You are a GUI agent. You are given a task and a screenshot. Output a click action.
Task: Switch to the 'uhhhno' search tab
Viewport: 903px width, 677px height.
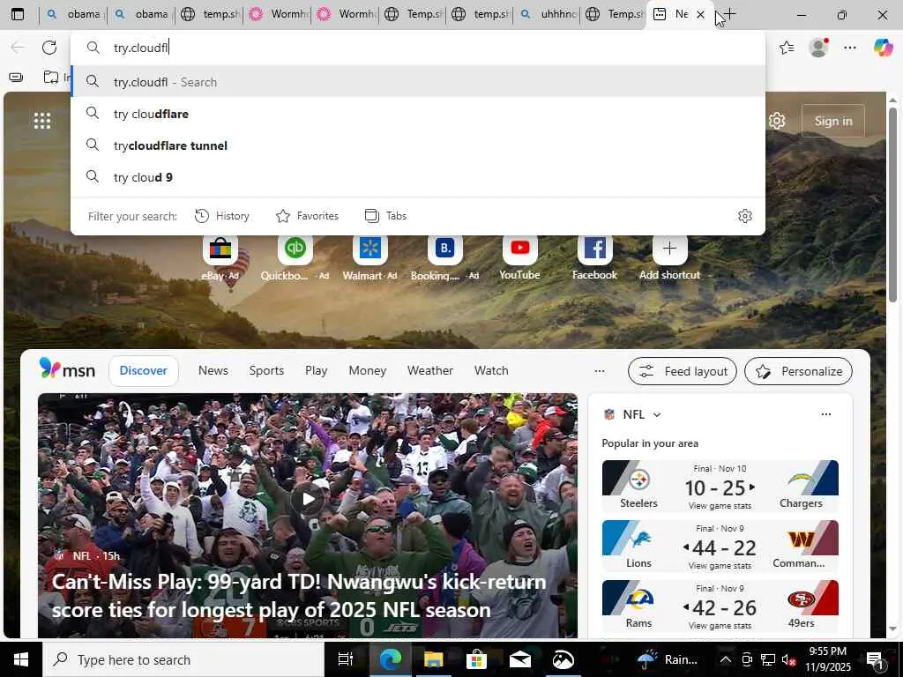click(x=548, y=14)
